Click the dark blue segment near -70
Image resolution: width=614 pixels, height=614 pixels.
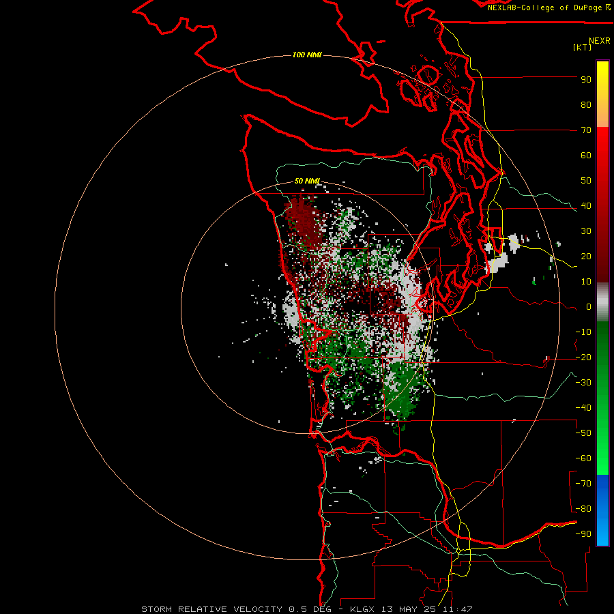coord(602,484)
